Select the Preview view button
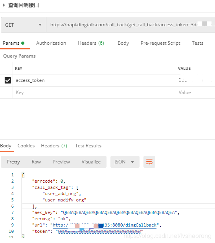This screenshot has height=243, width=215. click(61, 162)
